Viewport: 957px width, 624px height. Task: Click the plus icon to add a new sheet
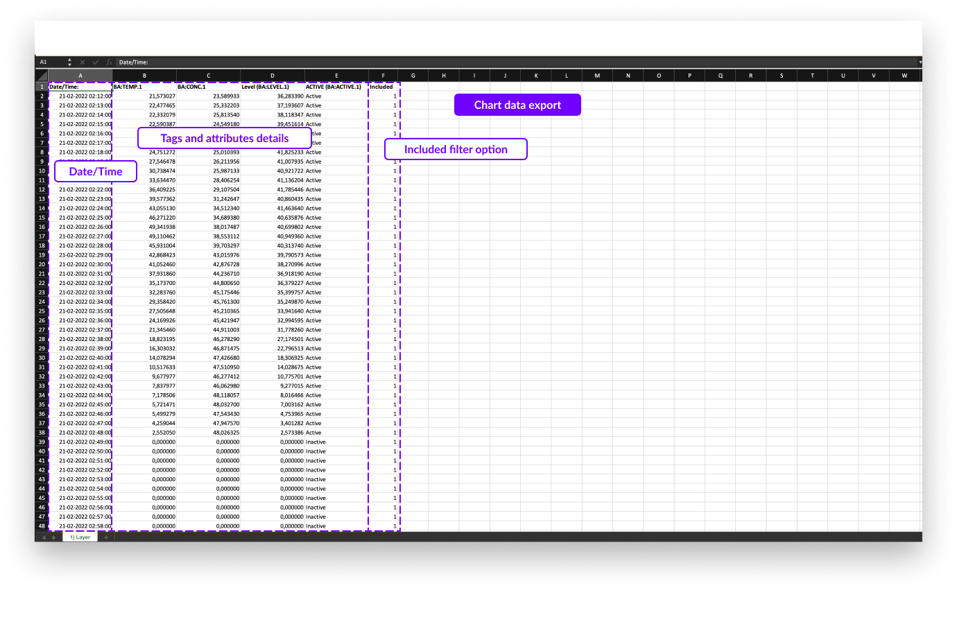pyautogui.click(x=106, y=537)
